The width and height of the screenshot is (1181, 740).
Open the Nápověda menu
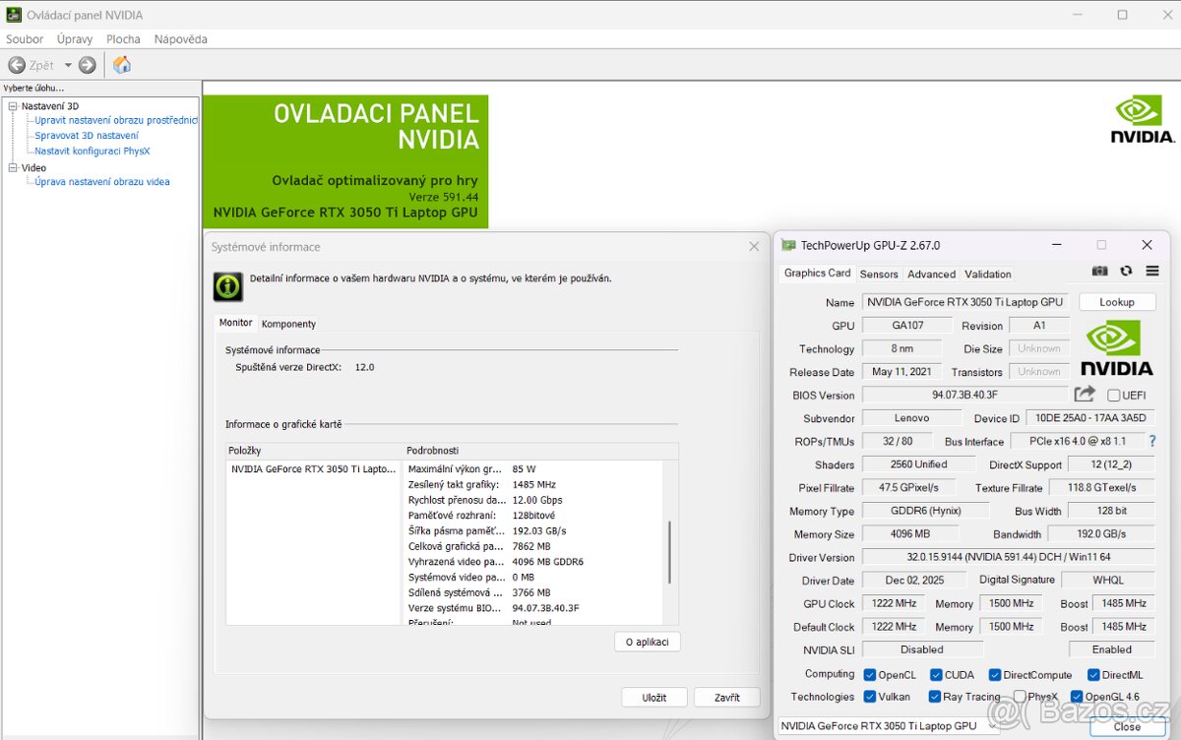tap(180, 39)
